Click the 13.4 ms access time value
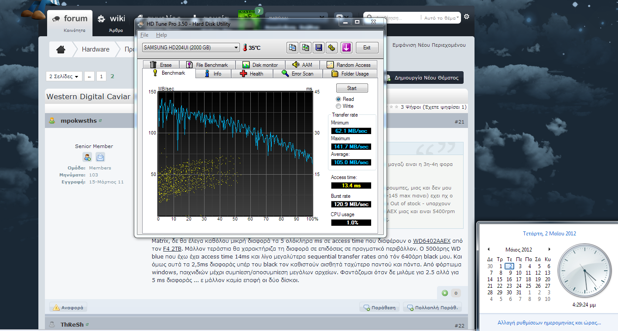The image size is (618, 331). [351, 186]
